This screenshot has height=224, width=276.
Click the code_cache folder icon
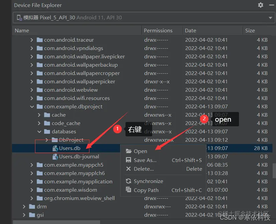47,123
